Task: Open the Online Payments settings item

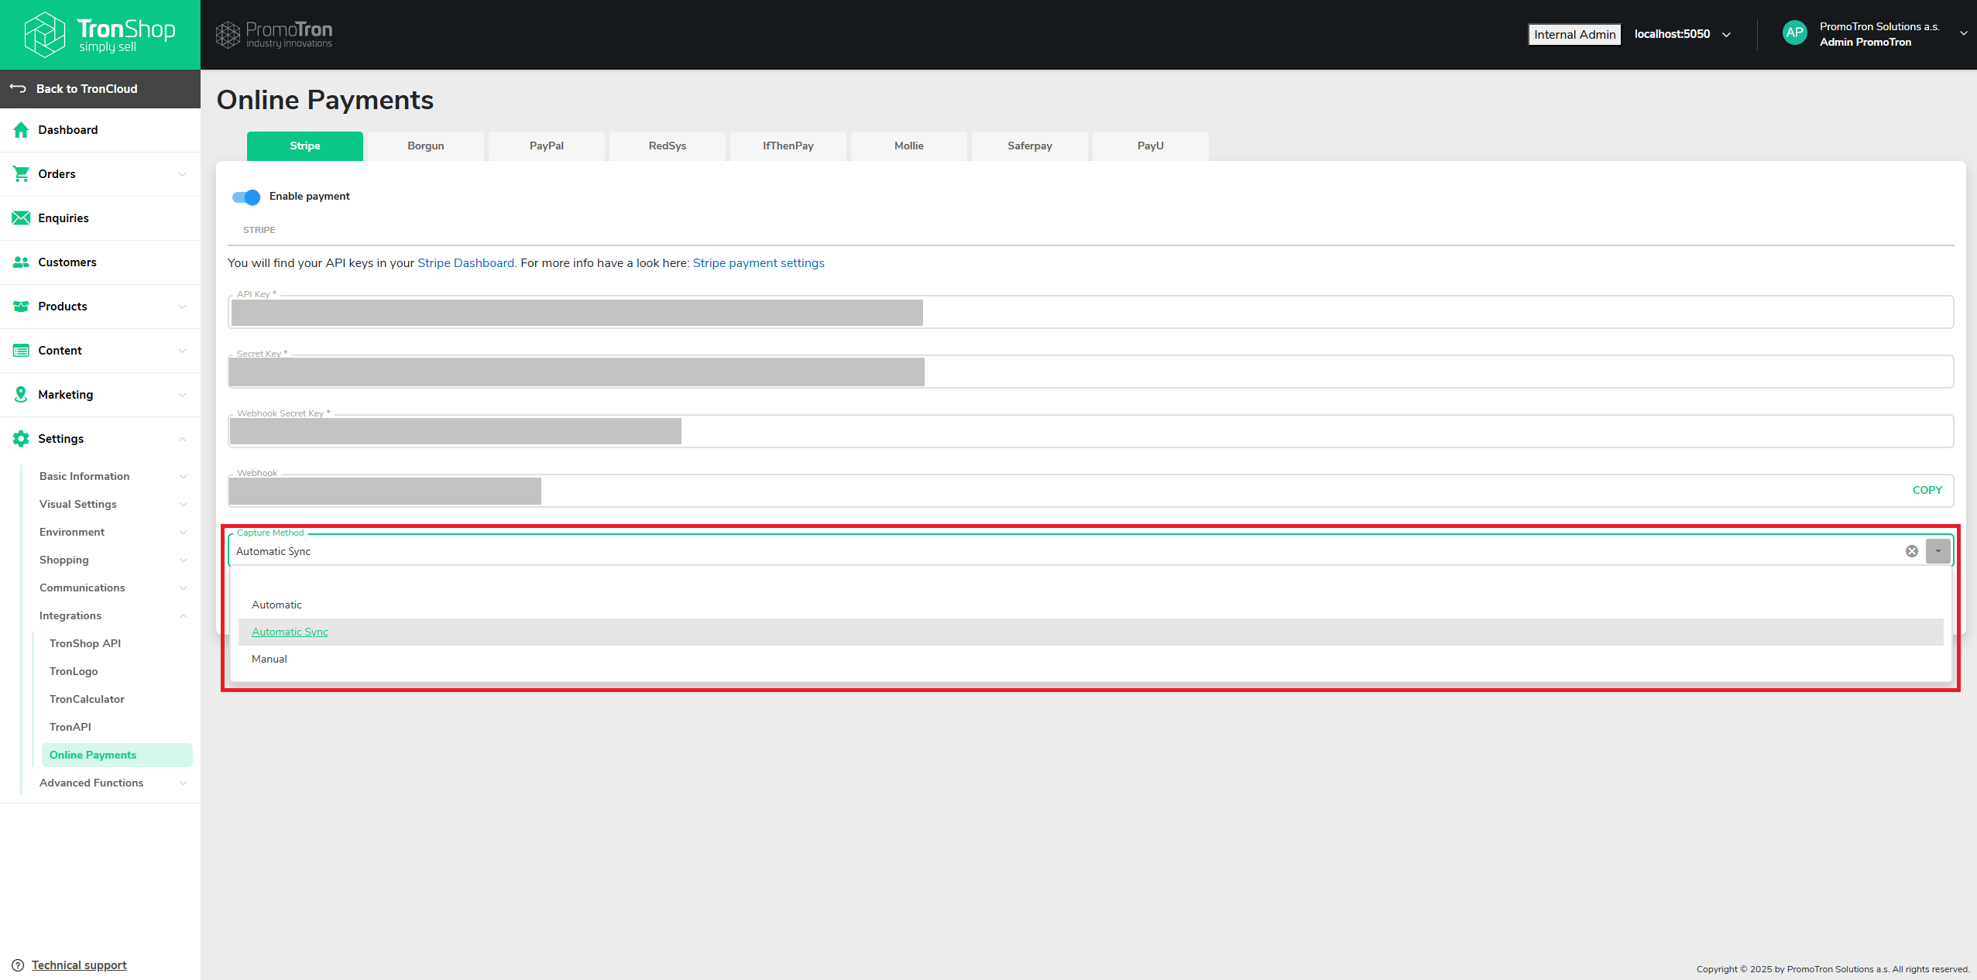Action: [x=117, y=755]
